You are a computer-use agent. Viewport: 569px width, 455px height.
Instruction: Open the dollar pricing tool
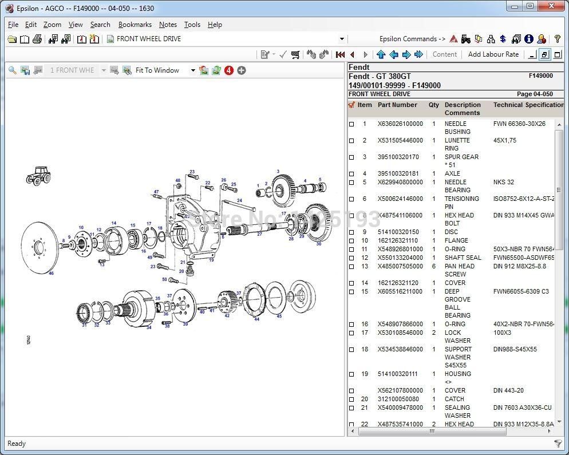coord(503,39)
